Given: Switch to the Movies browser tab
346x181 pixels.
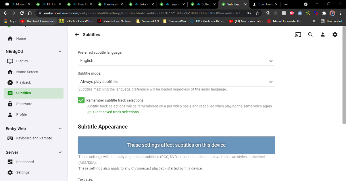Looking at the screenshot, I should tap(18, 4).
